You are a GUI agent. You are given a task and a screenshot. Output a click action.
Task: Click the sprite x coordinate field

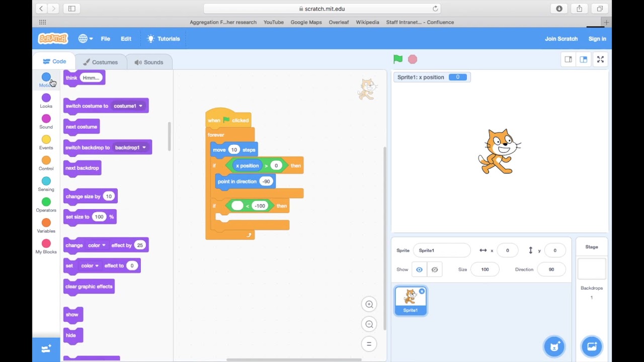click(507, 250)
